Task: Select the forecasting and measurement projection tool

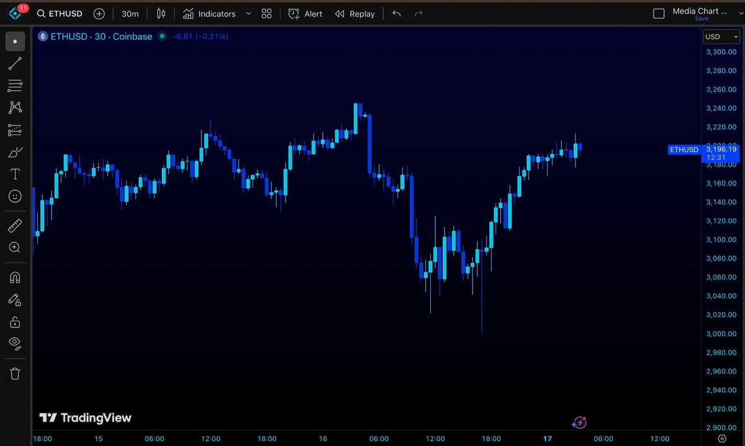Action: pyautogui.click(x=15, y=130)
